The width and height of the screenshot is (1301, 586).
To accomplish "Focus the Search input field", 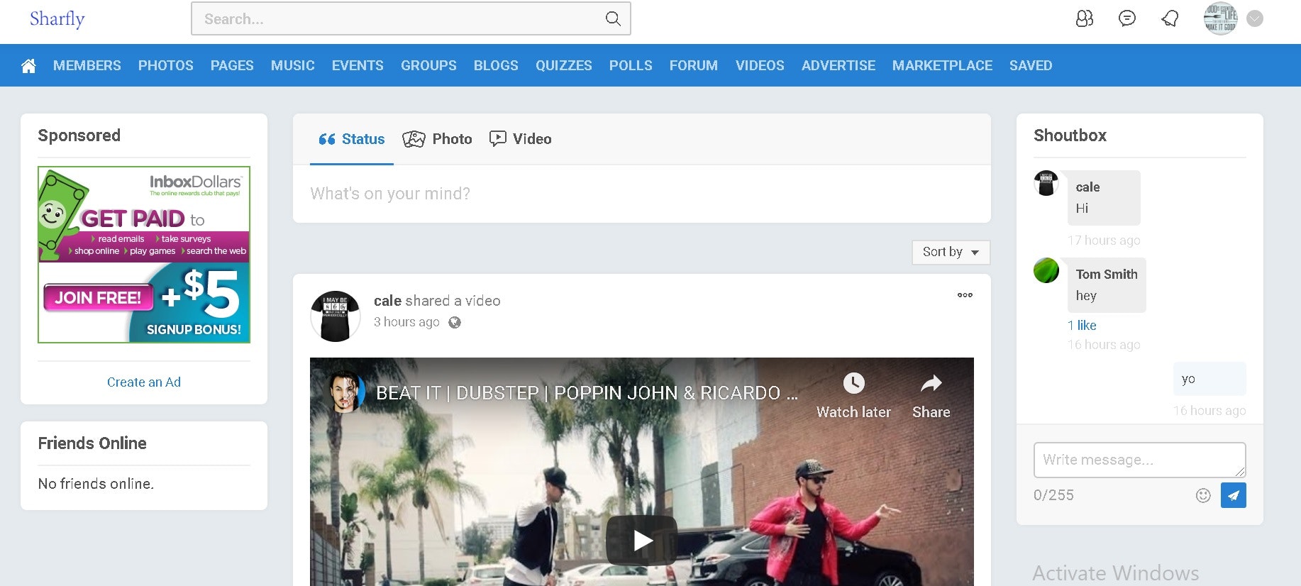I will coord(411,19).
